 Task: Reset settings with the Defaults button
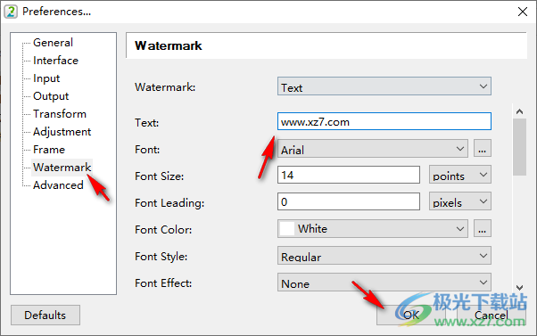(45, 316)
